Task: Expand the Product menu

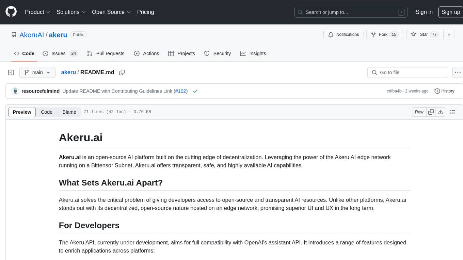Action: (x=37, y=12)
